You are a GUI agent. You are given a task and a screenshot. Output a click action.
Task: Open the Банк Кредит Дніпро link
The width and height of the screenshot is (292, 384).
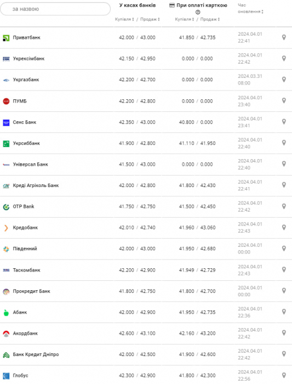(36, 354)
